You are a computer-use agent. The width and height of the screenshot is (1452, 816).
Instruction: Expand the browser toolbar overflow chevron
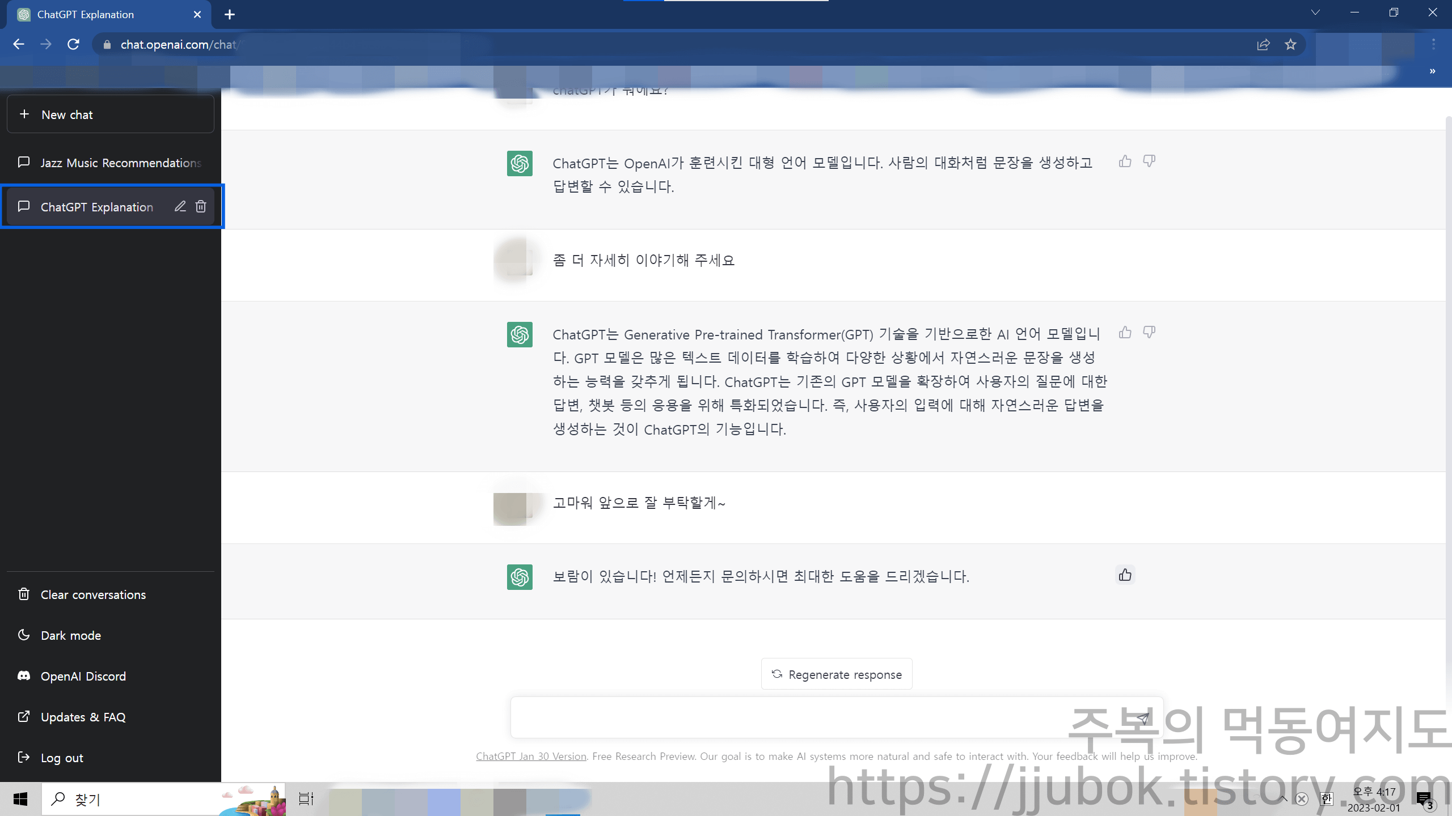pos(1432,71)
